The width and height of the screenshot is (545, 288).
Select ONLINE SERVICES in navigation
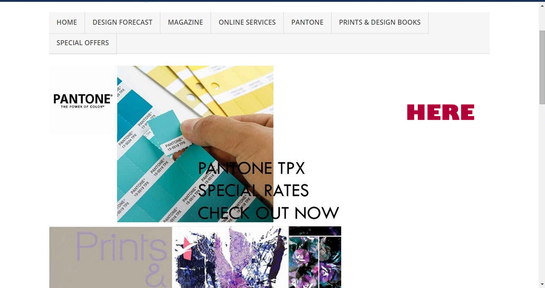pos(247,23)
